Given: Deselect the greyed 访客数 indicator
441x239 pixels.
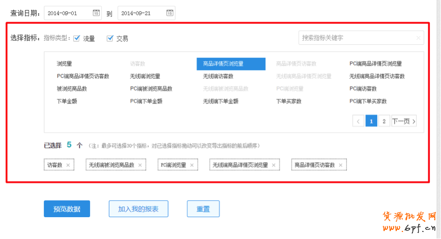Looking at the screenshot, I should click(137, 64).
